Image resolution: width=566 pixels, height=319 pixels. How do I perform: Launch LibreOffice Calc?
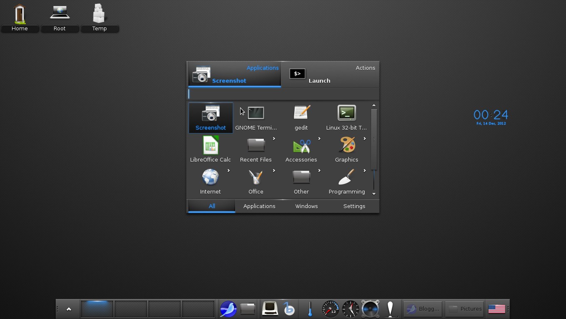(210, 145)
